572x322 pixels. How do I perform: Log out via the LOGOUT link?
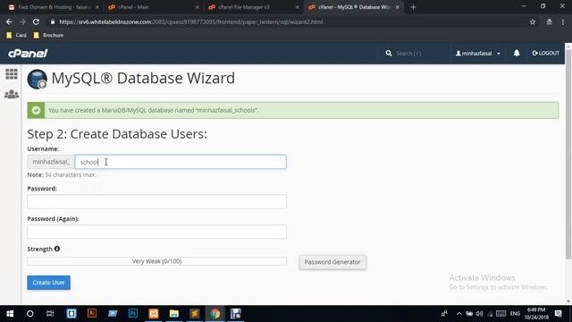point(546,54)
